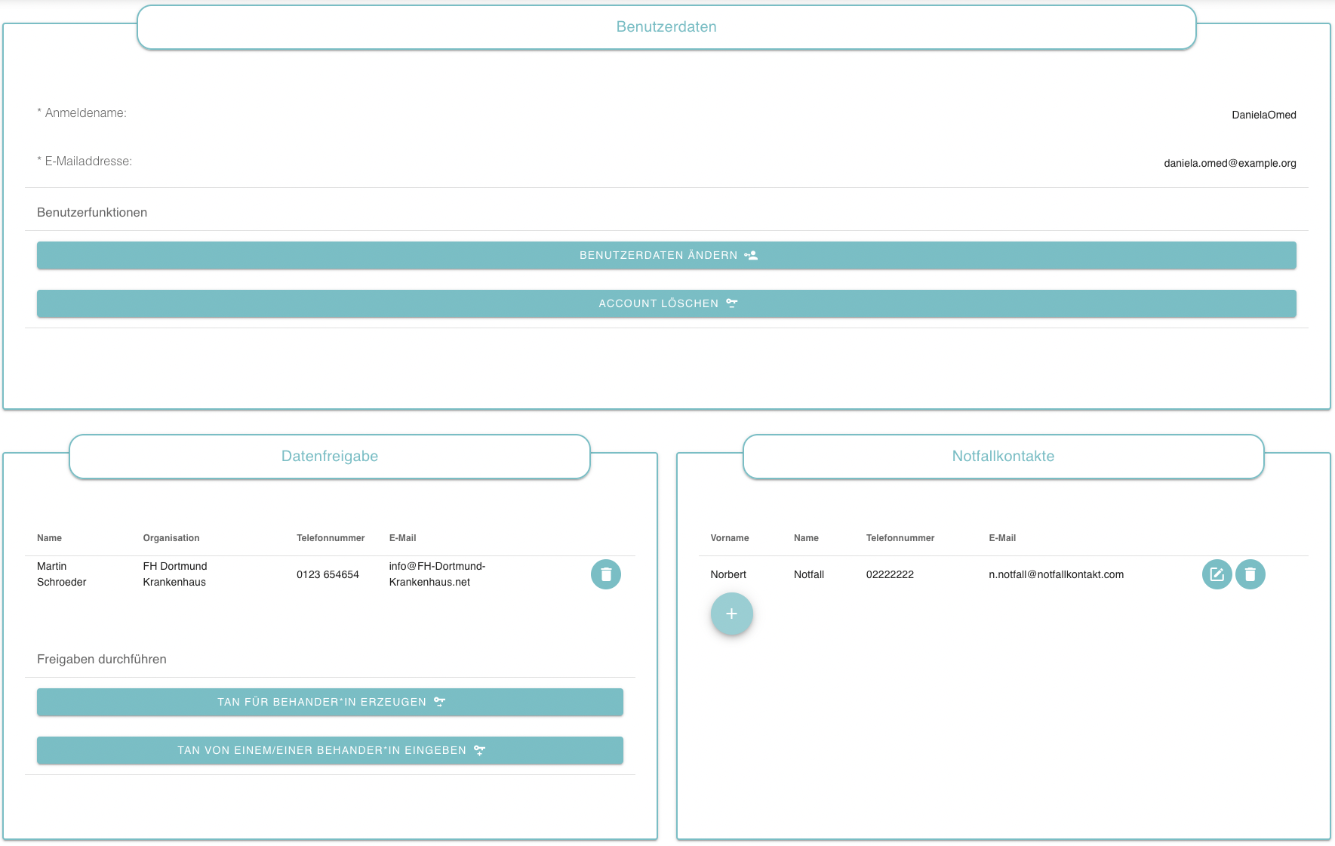The width and height of the screenshot is (1335, 846).
Task: Click Freigaben durchführen heading
Action: click(102, 660)
